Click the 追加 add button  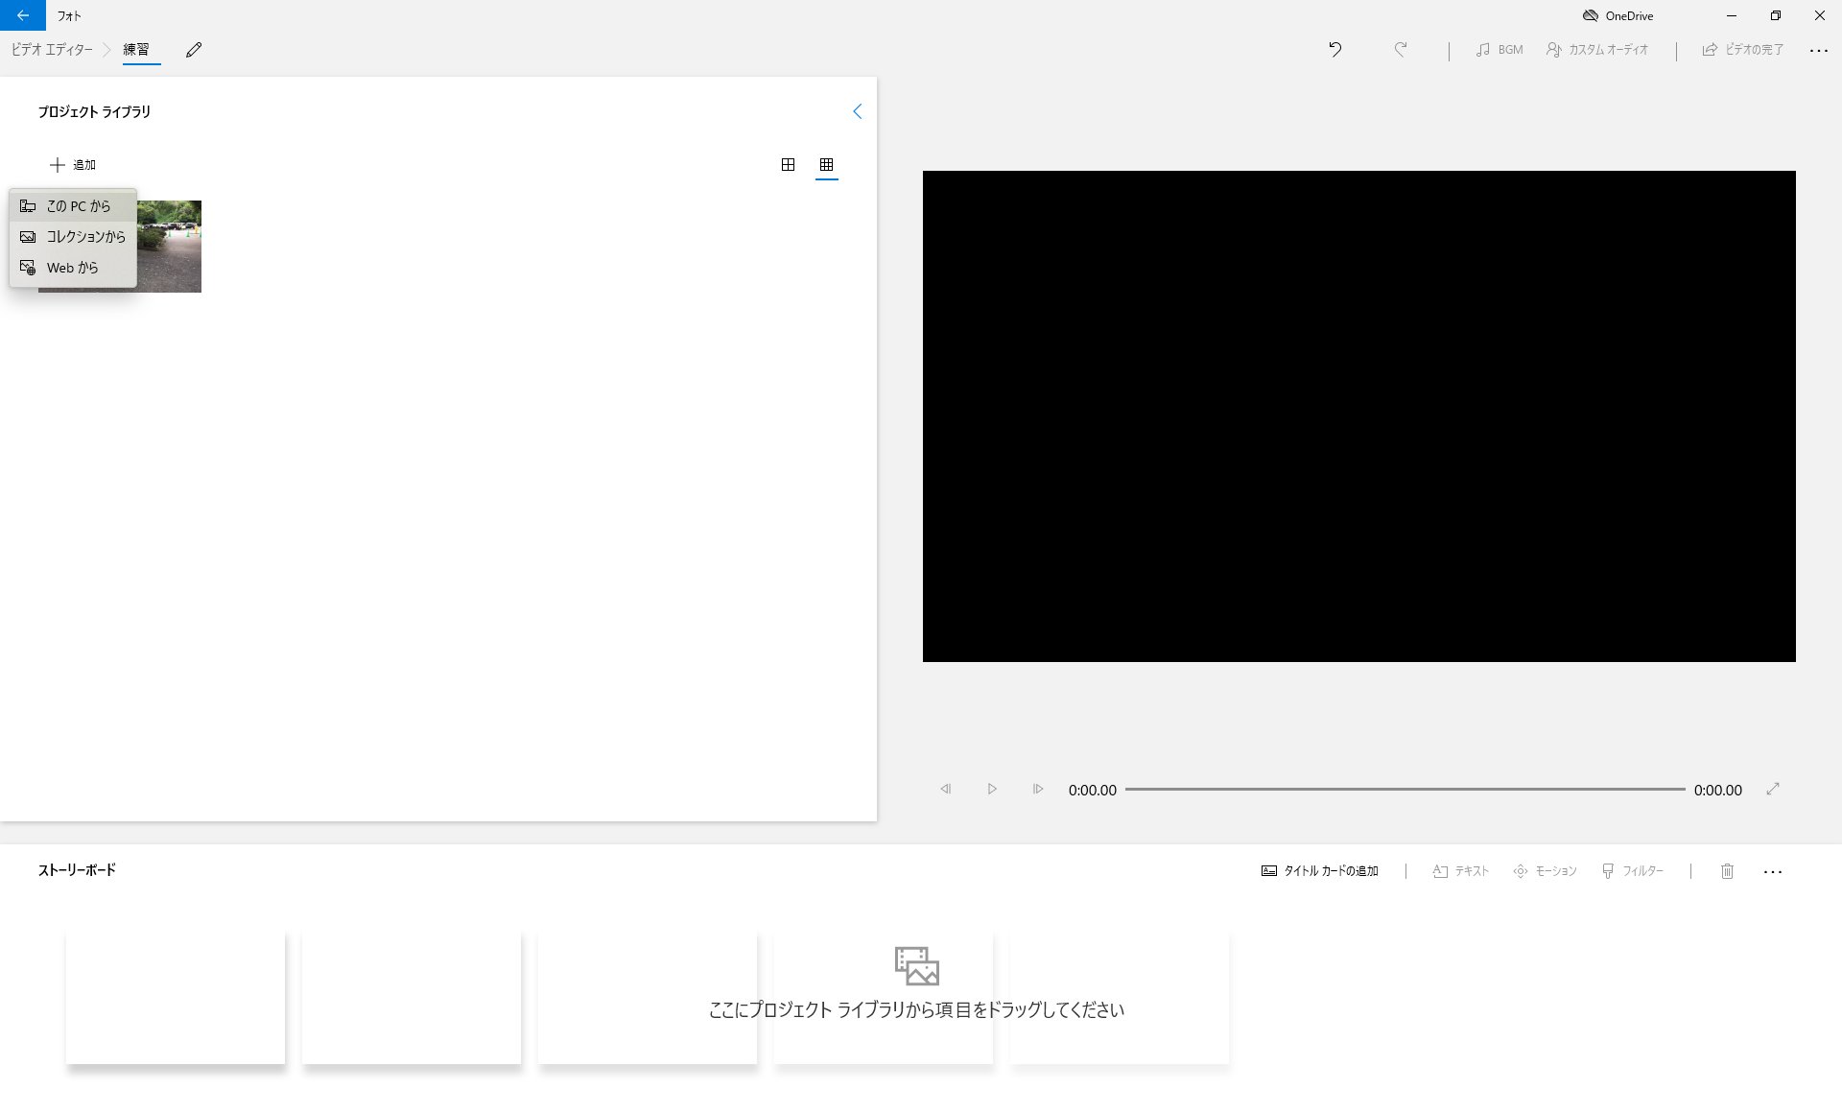tap(73, 165)
